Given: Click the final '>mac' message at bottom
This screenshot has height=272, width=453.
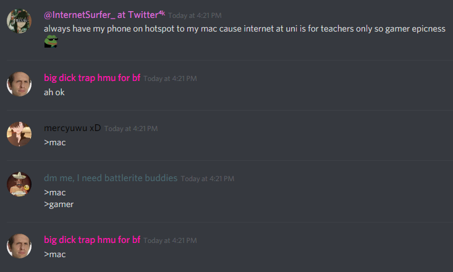Looking at the screenshot, I should click(x=55, y=254).
